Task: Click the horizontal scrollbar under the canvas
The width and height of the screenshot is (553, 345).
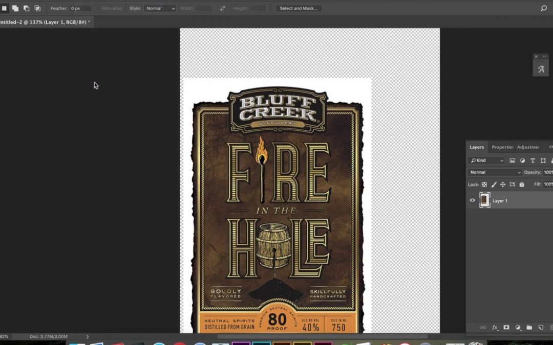Action: click(322, 336)
